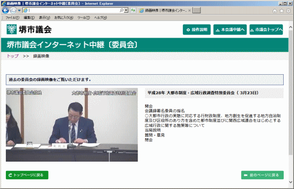Close the 録画映像 browser tab
294x189 pixels.
189,10
